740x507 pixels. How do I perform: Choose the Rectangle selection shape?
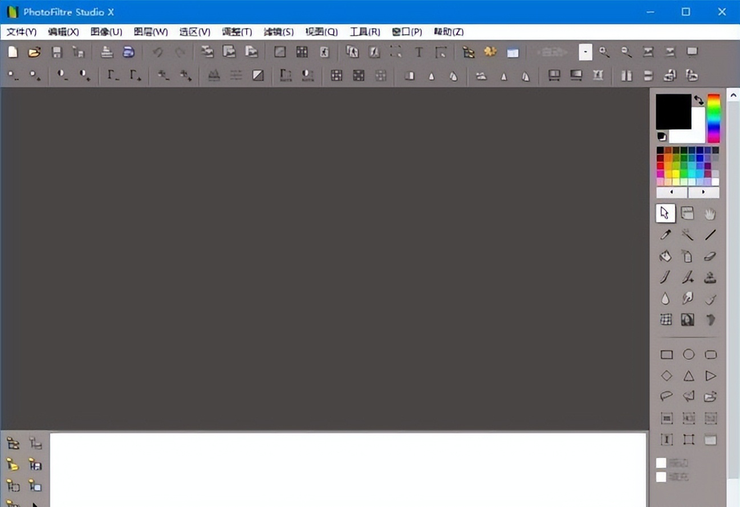pyautogui.click(x=666, y=354)
